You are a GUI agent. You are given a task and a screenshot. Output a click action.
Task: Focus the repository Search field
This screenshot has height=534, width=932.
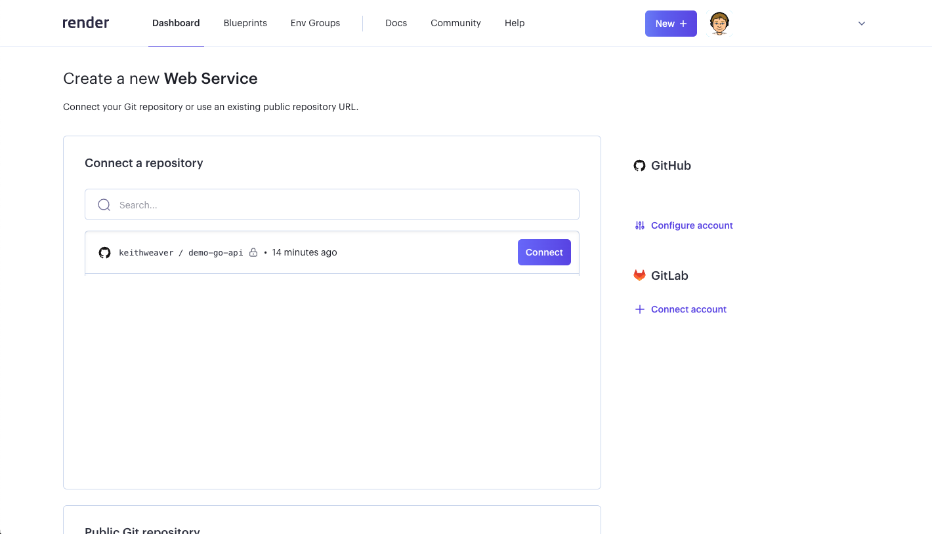pyautogui.click(x=341, y=205)
